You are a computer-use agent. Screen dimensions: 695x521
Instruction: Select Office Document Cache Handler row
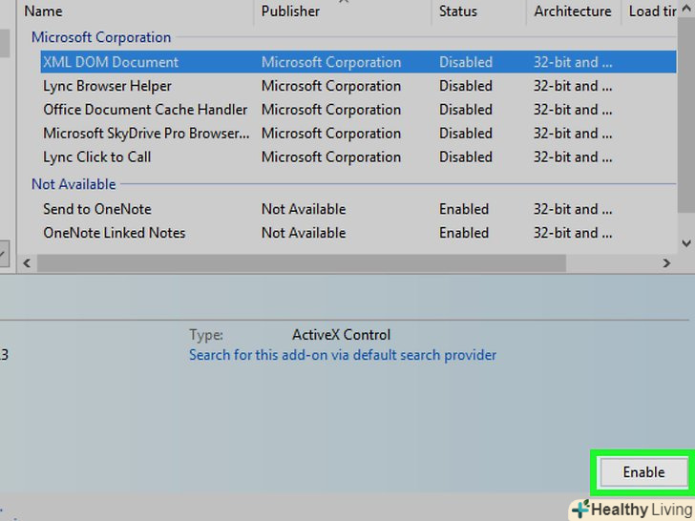point(145,110)
